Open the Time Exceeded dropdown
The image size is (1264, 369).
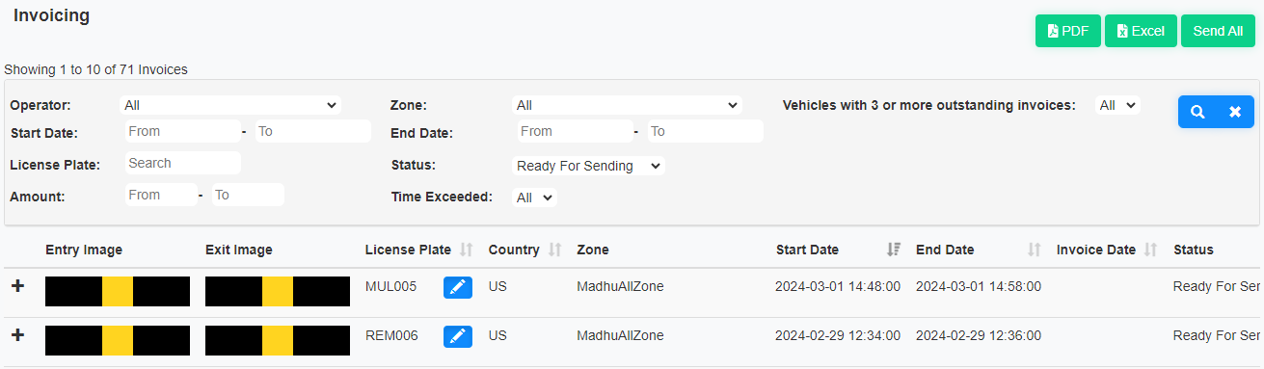click(x=535, y=198)
